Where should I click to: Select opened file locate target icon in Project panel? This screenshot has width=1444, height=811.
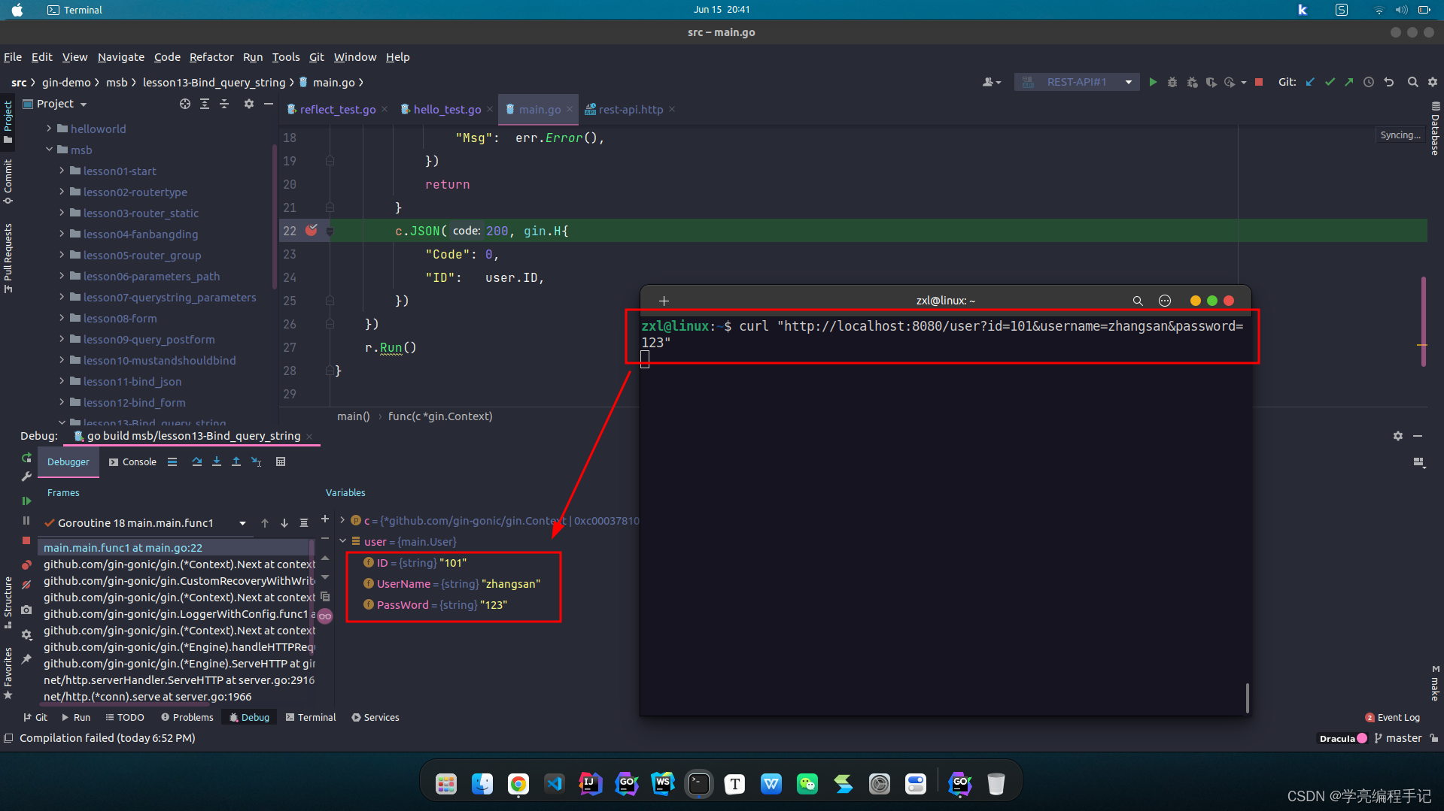pyautogui.click(x=185, y=104)
